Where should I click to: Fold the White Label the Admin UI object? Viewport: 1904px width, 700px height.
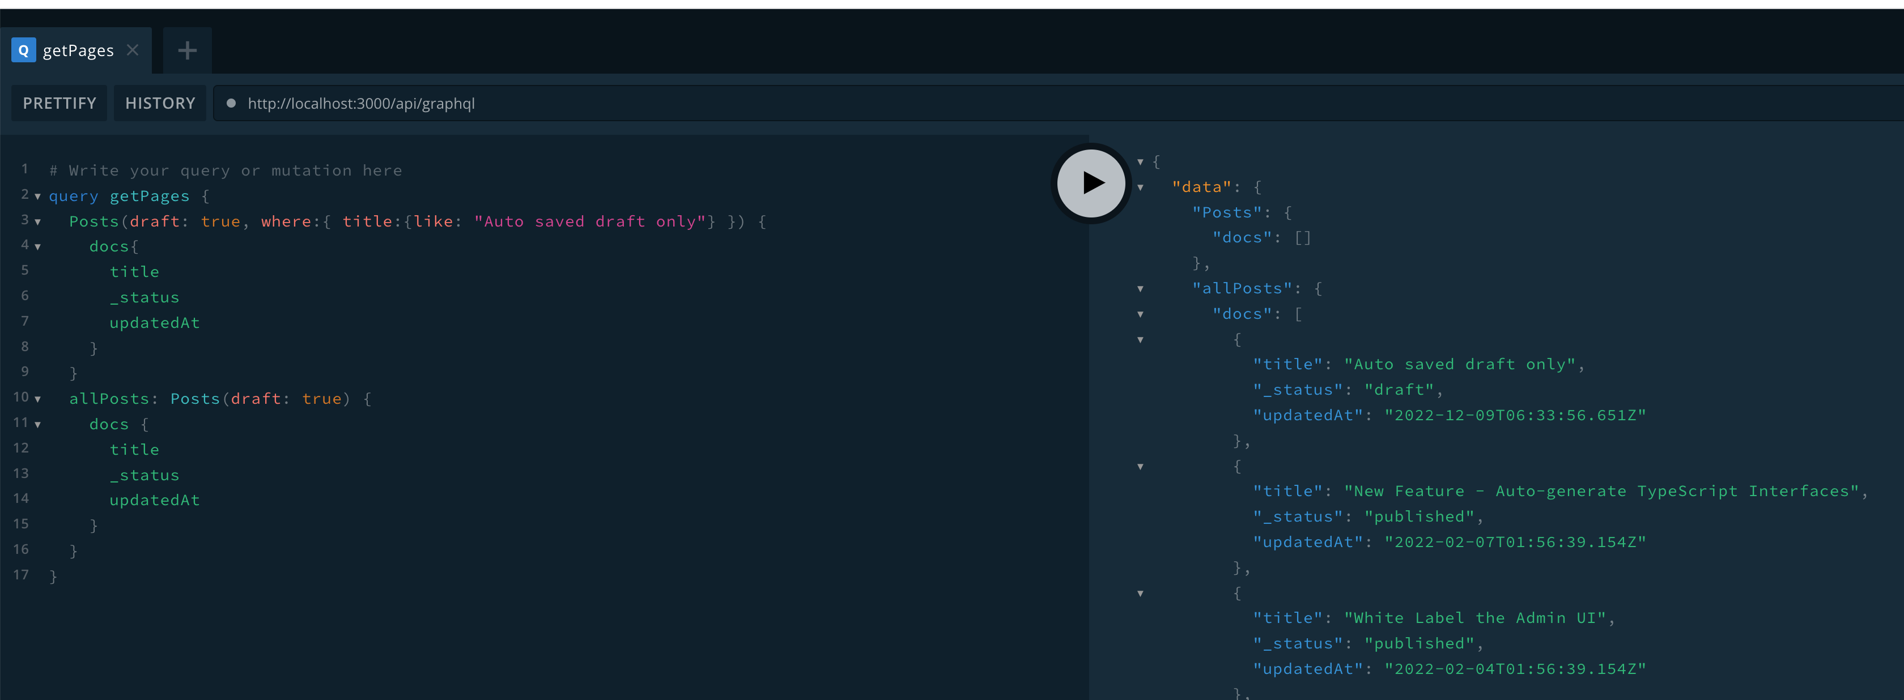click(1141, 594)
